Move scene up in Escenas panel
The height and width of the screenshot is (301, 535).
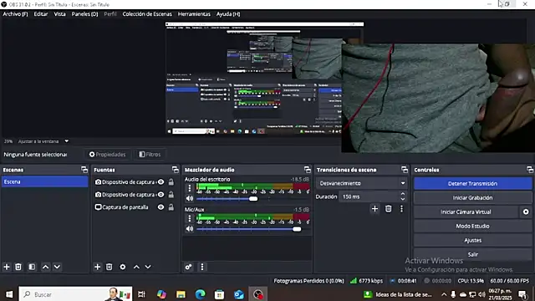(45, 267)
